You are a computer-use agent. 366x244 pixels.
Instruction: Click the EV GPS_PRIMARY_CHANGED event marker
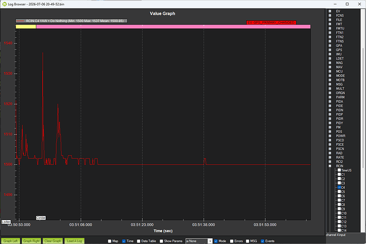pyautogui.click(x=271, y=22)
